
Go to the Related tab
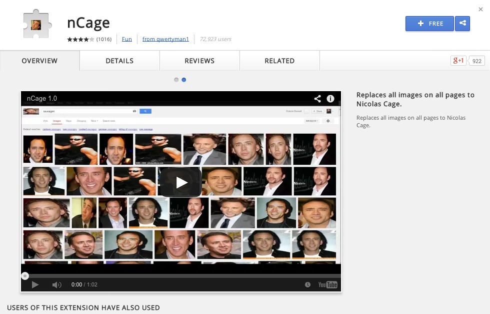(x=279, y=61)
